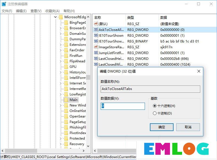Cancel the DWORD edit with 取消
Screen dimensions: 217x160
tap(188, 127)
